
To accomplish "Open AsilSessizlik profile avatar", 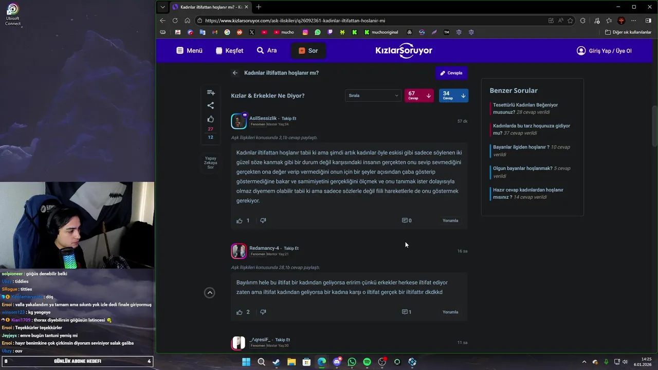I will [x=239, y=121].
